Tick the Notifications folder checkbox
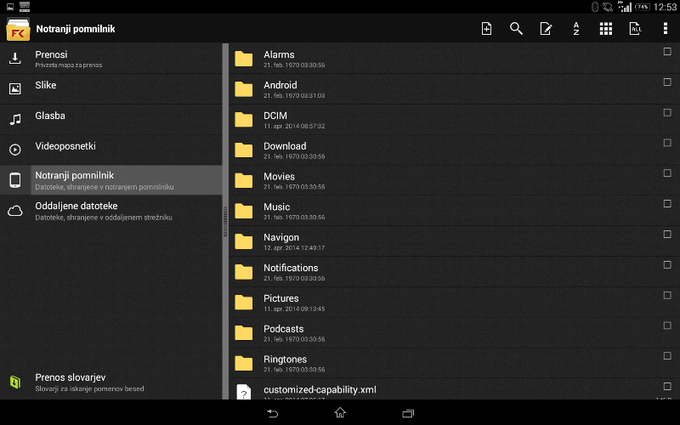680x425 pixels. 667,264
